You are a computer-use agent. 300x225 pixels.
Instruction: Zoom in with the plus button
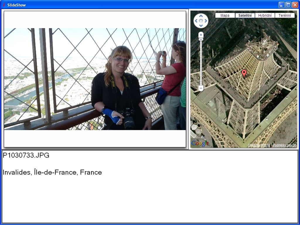click(201, 35)
